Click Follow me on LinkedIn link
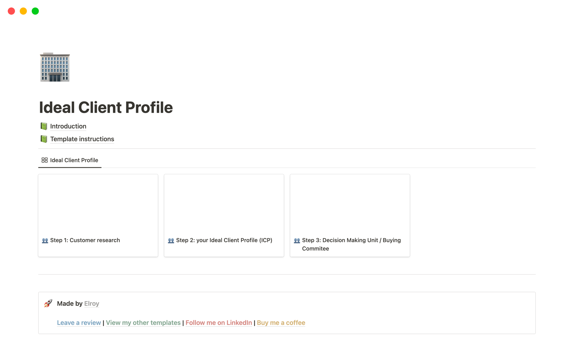574x359 pixels. [219, 323]
